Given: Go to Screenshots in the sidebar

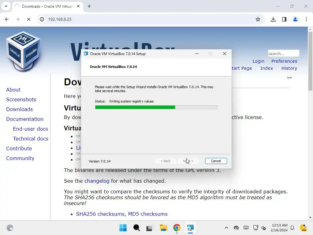Looking at the screenshot, I should click(21, 99).
